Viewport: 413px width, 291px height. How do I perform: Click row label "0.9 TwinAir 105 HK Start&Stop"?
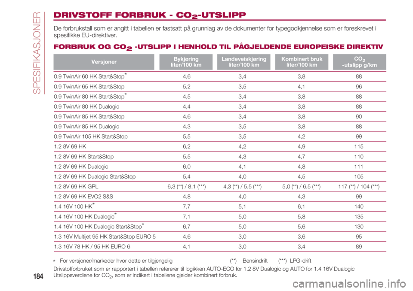coord(91,136)
